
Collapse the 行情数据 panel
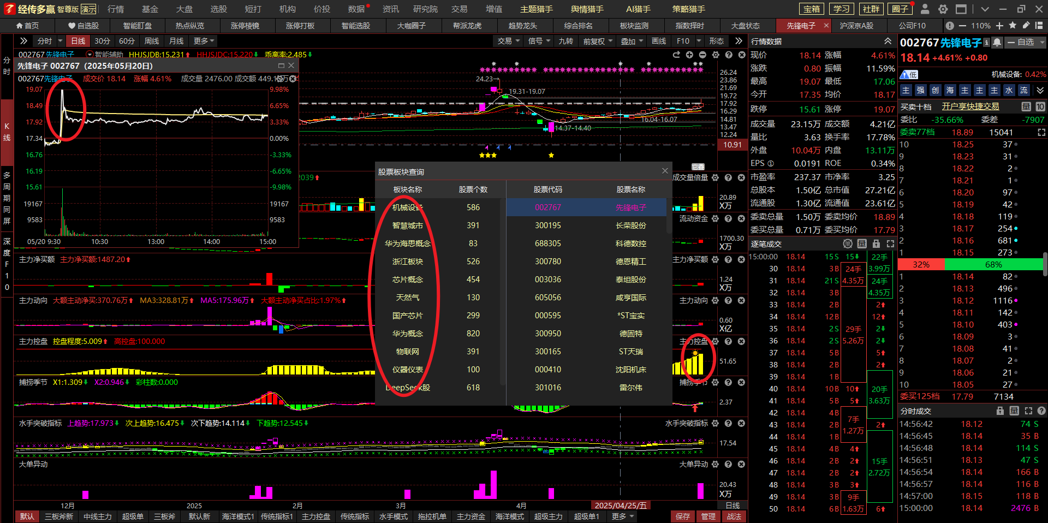click(888, 41)
